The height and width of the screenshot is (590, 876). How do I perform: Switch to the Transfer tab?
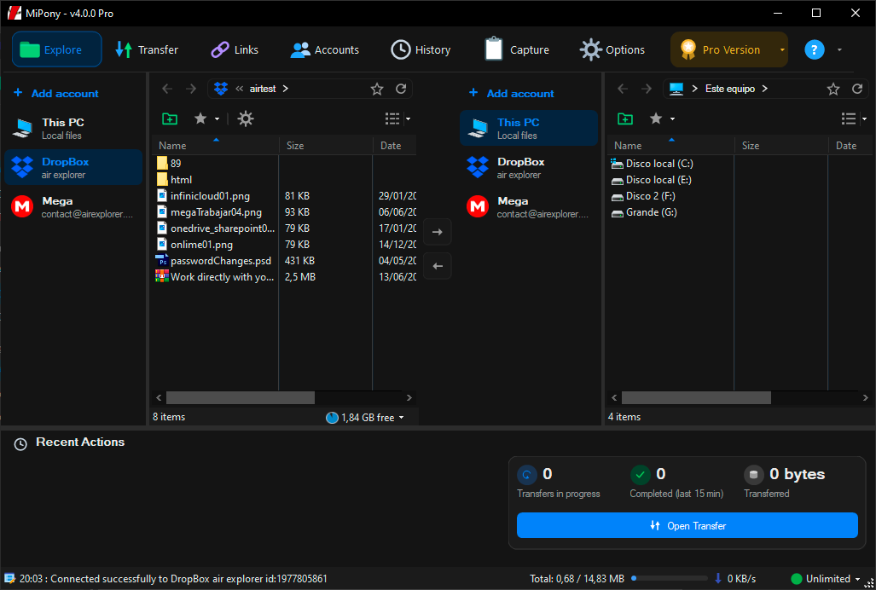click(147, 49)
